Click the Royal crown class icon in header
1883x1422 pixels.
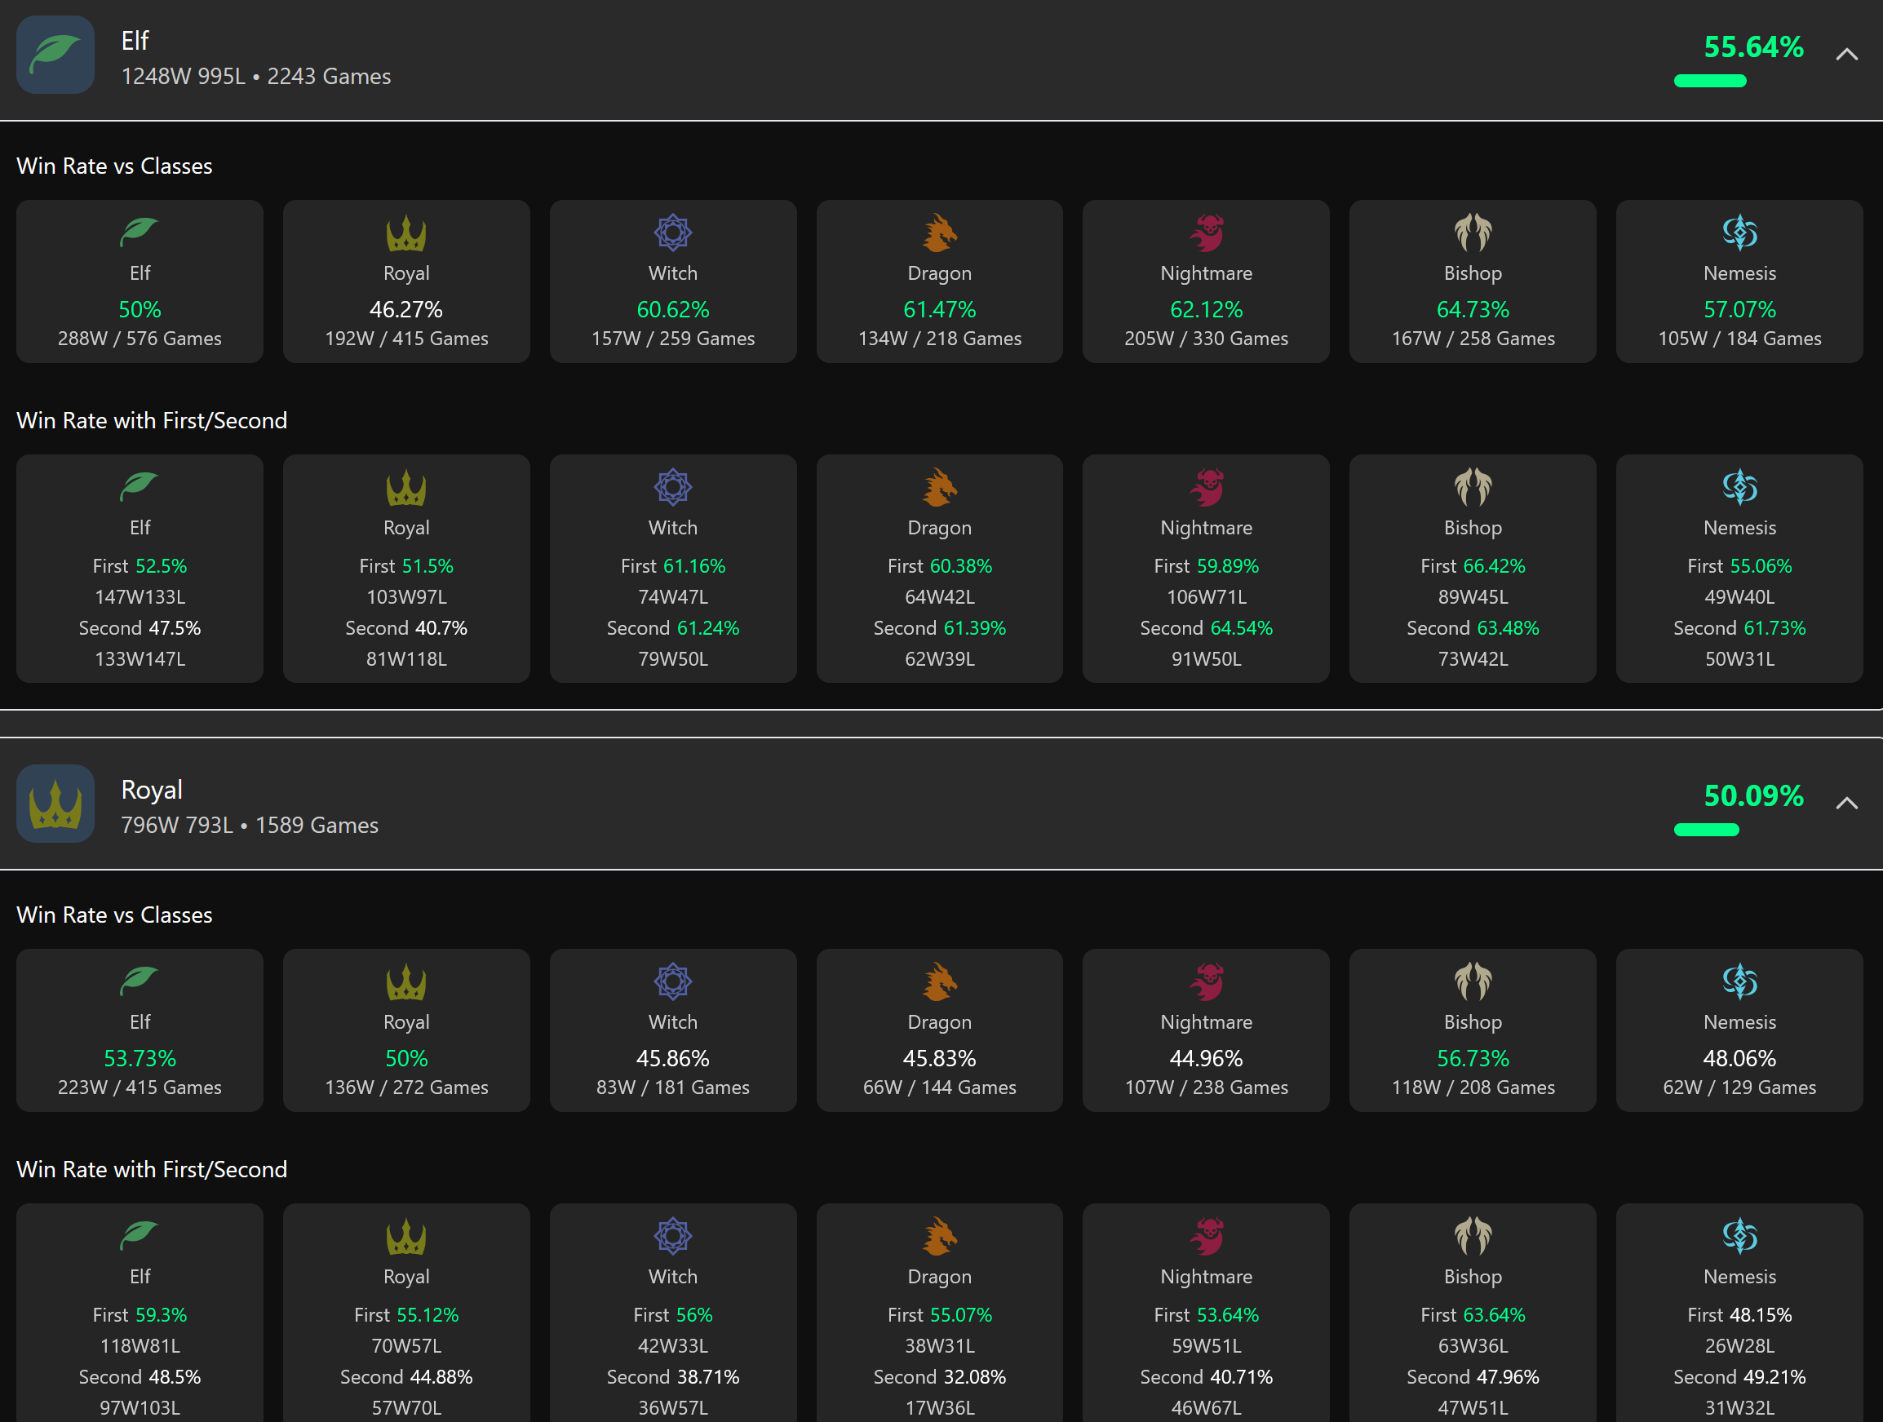pyautogui.click(x=55, y=804)
